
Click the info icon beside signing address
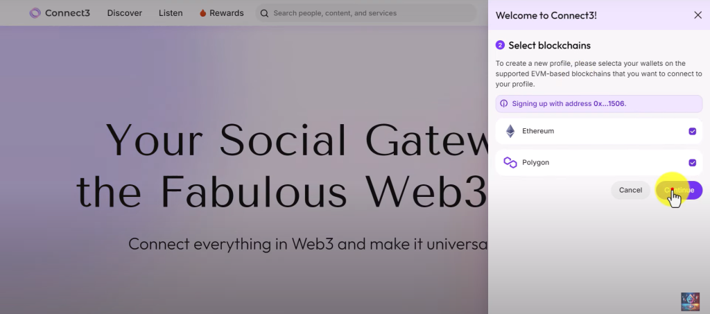pos(504,103)
